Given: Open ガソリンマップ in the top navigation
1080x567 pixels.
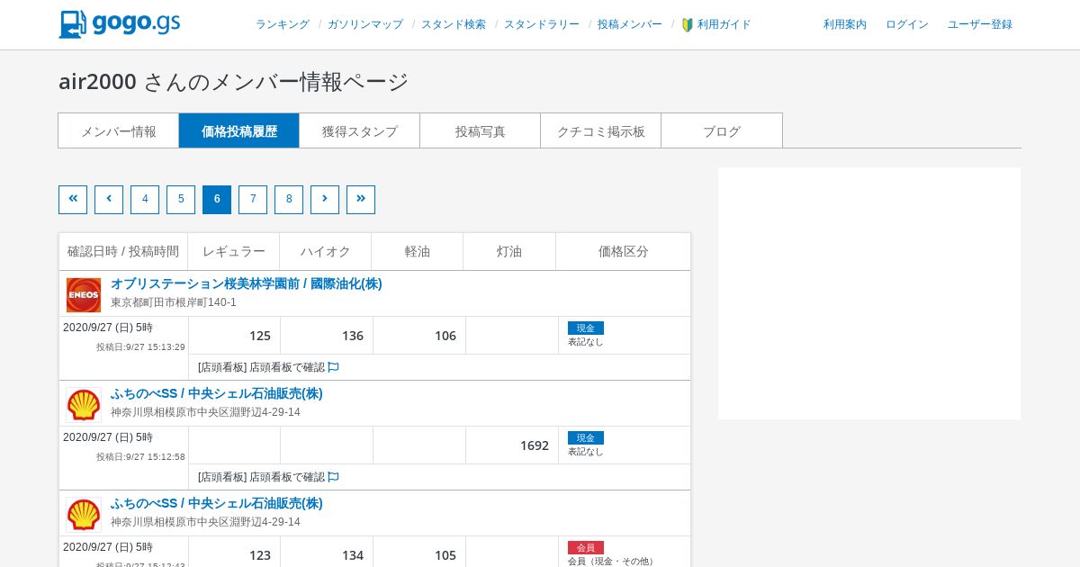Looking at the screenshot, I should tap(365, 25).
